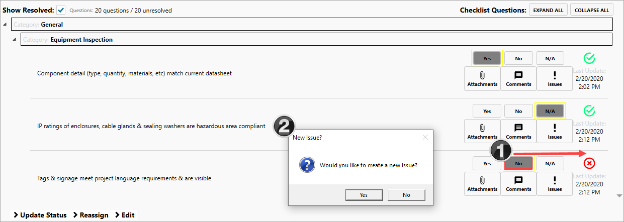Select No for tags & signage question

click(x=518, y=163)
